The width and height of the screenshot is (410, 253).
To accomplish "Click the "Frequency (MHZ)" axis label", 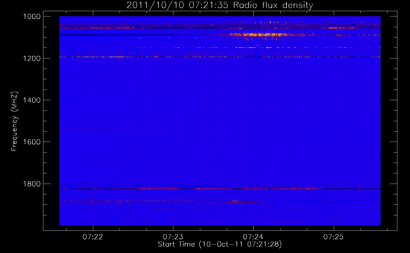I will (x=14, y=121).
